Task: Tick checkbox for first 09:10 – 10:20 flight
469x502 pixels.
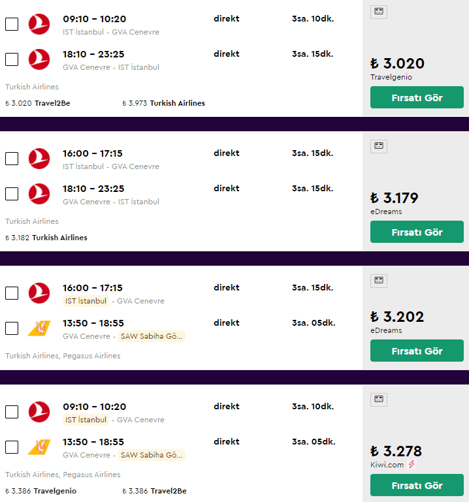Action: click(12, 24)
